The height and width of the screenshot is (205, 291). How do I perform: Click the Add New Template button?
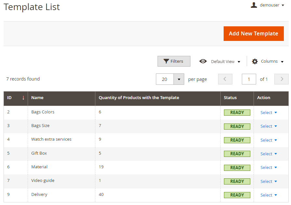click(254, 33)
